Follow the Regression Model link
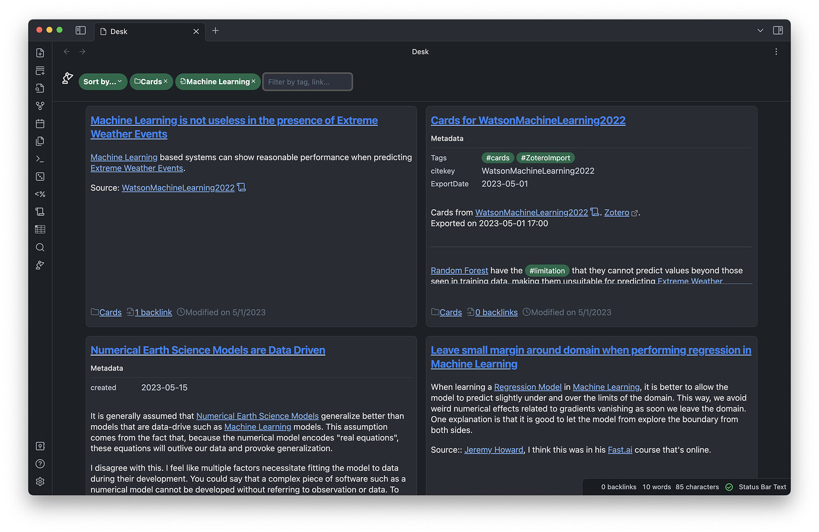This screenshot has height=532, width=819. pyautogui.click(x=528, y=387)
